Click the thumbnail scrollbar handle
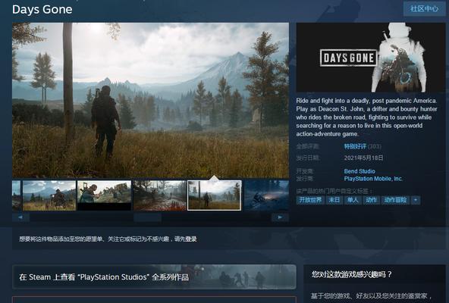 coord(147,217)
